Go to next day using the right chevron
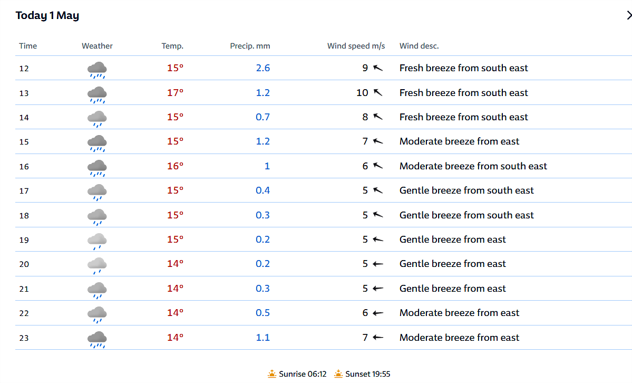The image size is (632, 383). 629,15
